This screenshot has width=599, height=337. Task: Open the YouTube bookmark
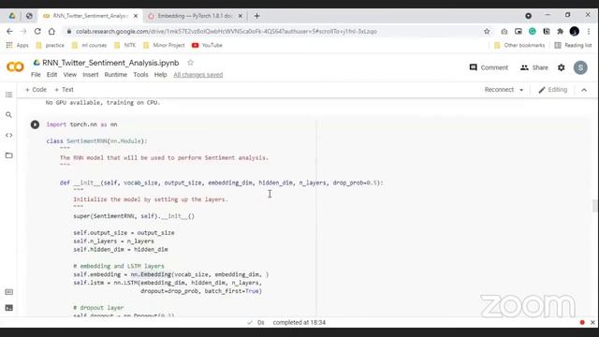207,45
